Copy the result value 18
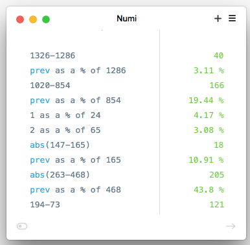 [x=219, y=145]
